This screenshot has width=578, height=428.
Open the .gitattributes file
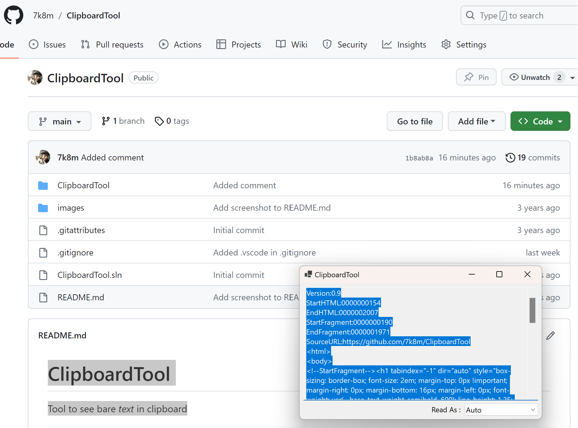81,230
